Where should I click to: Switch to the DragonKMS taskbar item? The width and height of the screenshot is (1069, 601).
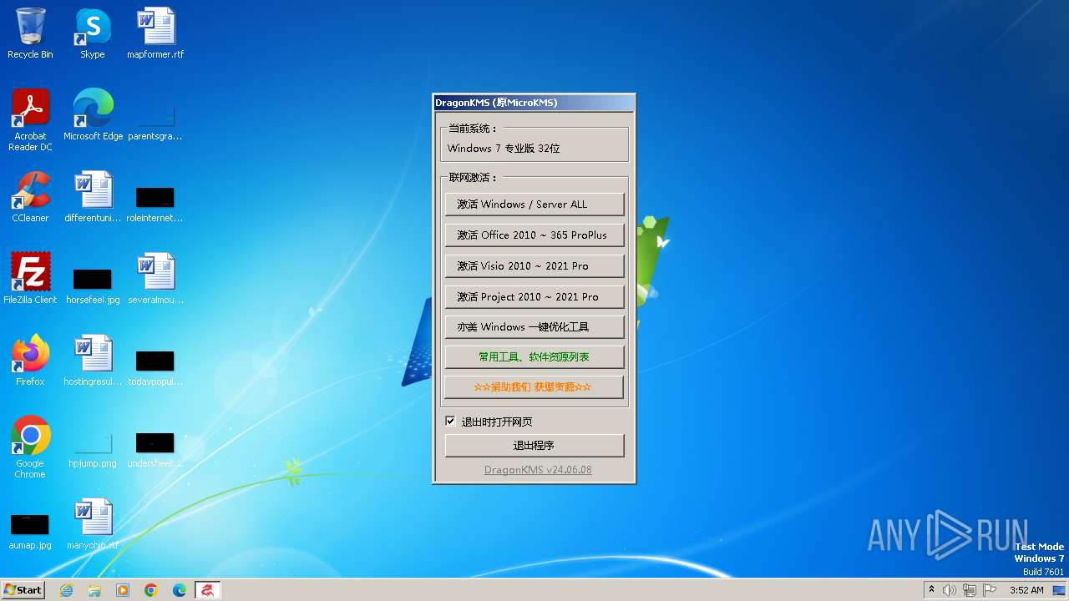(x=208, y=590)
